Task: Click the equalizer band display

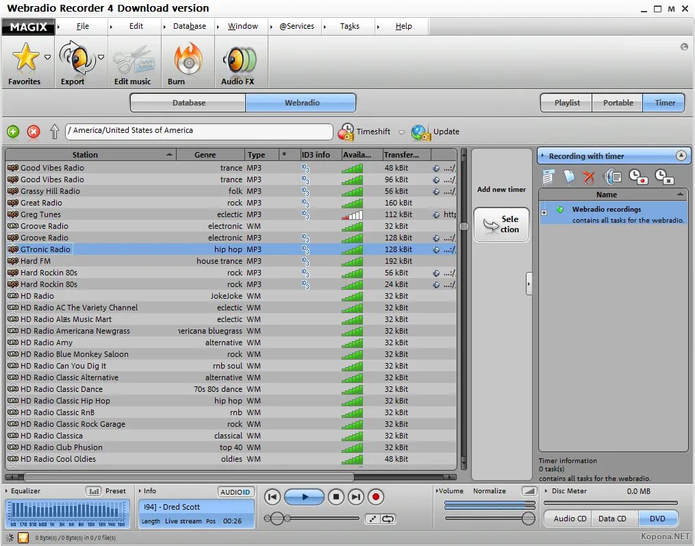Action: (x=67, y=514)
